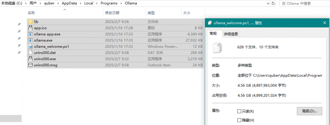
Task: Expand the chevron after Programs in the path
Action: point(121,3)
